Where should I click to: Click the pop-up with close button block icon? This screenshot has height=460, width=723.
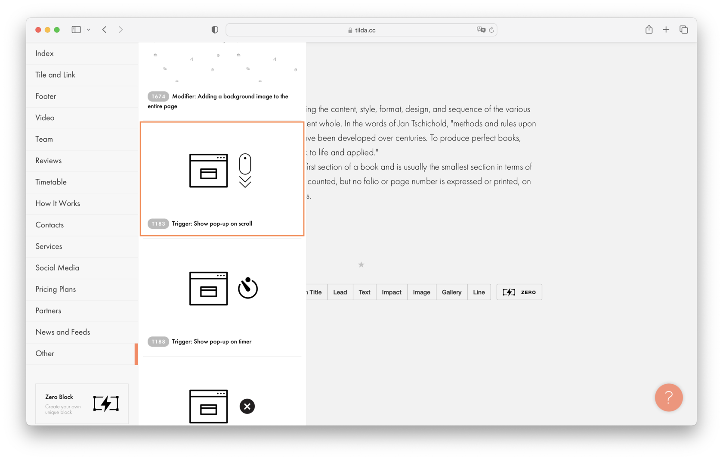(222, 406)
